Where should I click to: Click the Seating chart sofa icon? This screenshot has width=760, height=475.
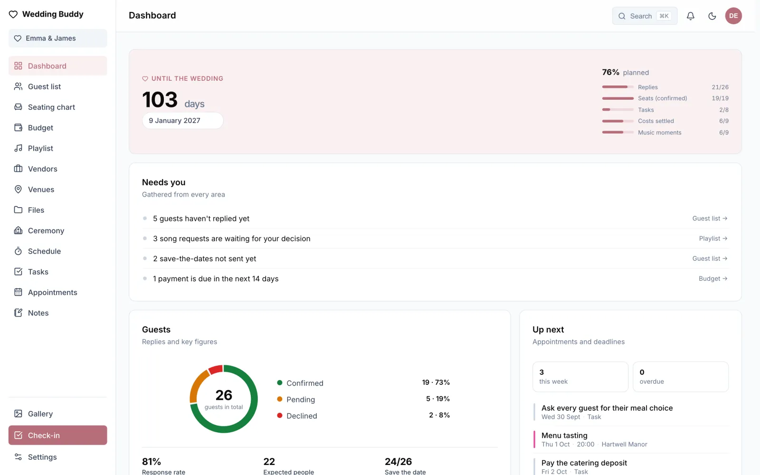(18, 107)
